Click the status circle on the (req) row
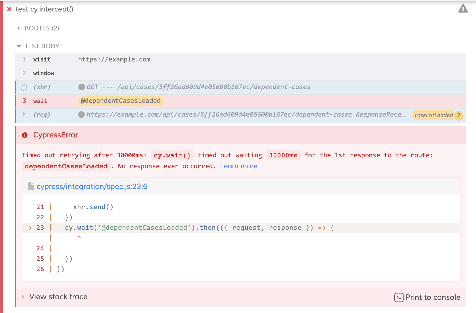Image resolution: width=476 pixels, height=313 pixels. [x=82, y=114]
